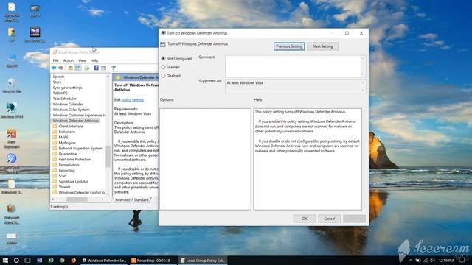This screenshot has height=265, width=472.
Task: Select Windows Defender Exploit Guard folder
Action: click(x=82, y=193)
